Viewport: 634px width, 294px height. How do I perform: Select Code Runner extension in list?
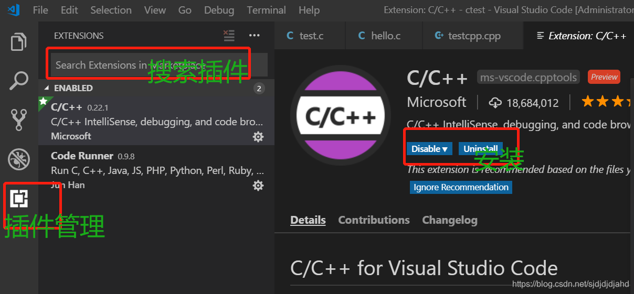156,170
